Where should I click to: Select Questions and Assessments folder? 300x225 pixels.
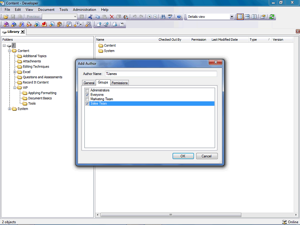pyautogui.click(x=43, y=77)
